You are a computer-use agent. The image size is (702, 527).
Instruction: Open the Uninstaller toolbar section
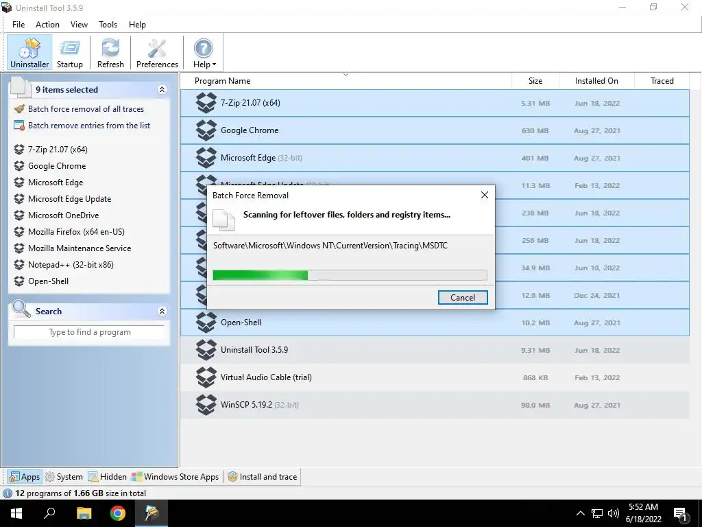pyautogui.click(x=29, y=52)
